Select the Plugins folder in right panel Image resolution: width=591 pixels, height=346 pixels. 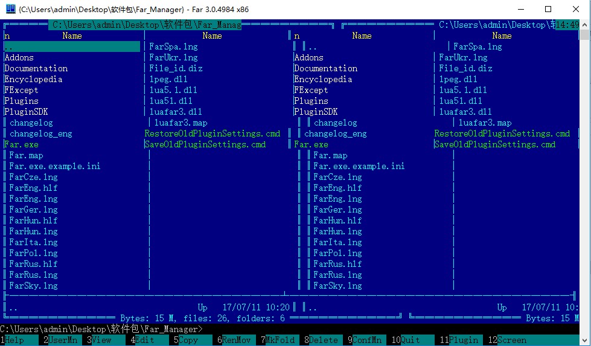tap(311, 101)
